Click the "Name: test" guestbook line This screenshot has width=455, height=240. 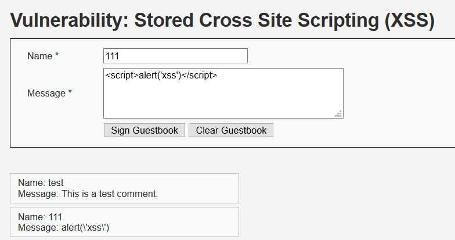click(41, 182)
